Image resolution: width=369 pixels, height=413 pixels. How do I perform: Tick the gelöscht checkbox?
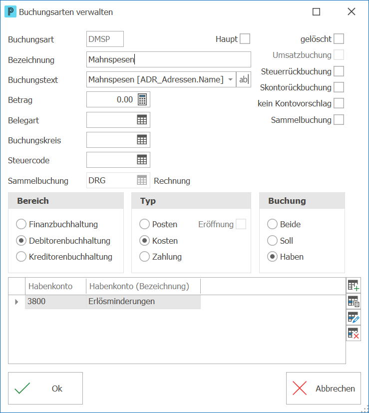339,39
